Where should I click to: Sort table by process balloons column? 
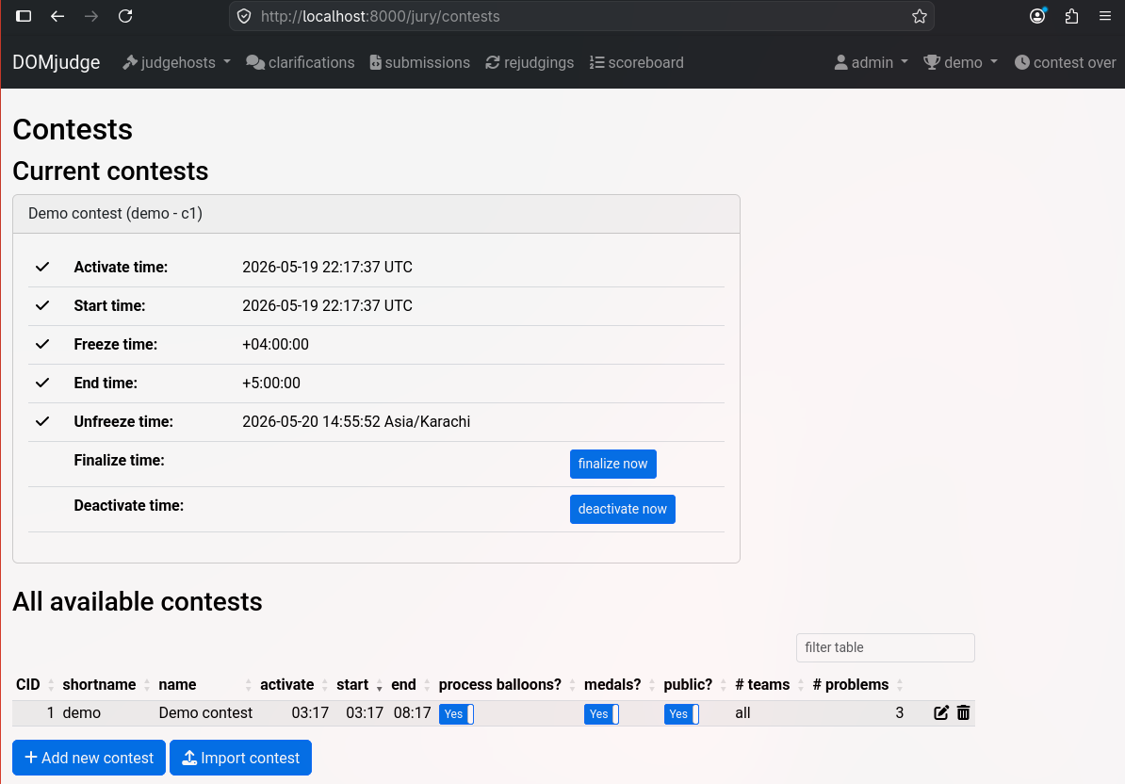[507, 684]
